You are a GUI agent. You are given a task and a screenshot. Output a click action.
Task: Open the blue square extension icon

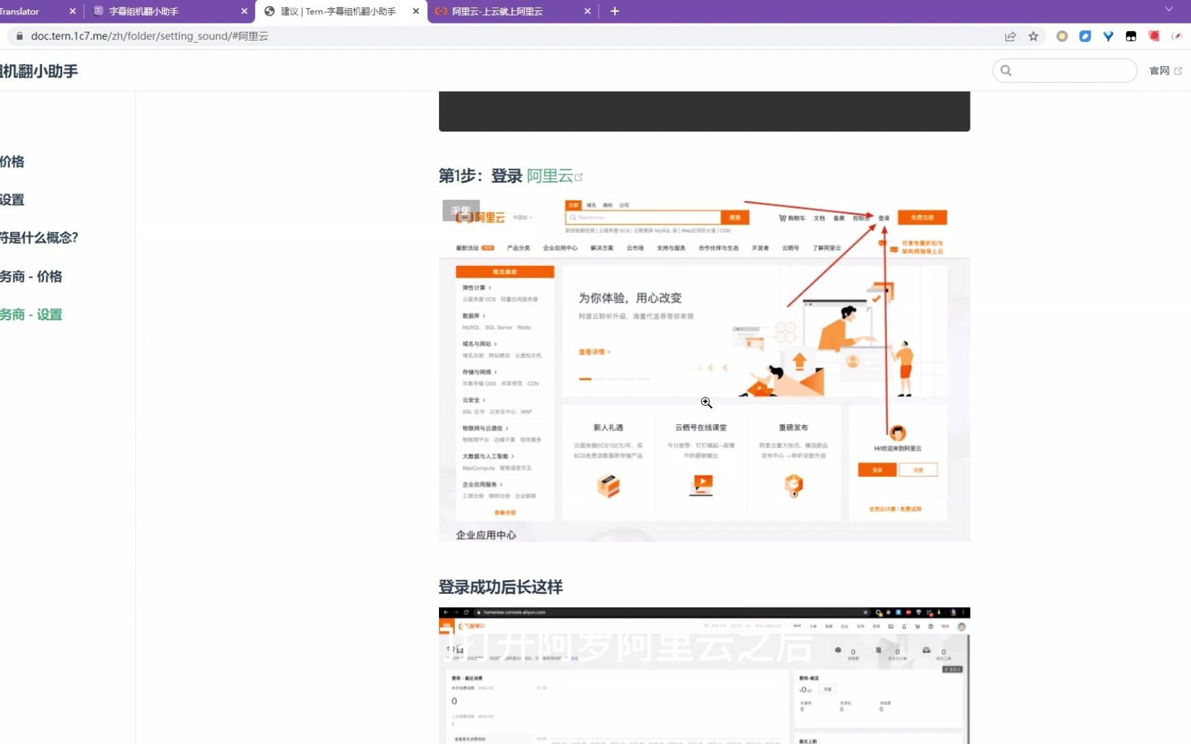(x=1085, y=36)
